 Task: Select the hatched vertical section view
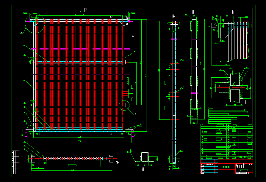coord(194,69)
